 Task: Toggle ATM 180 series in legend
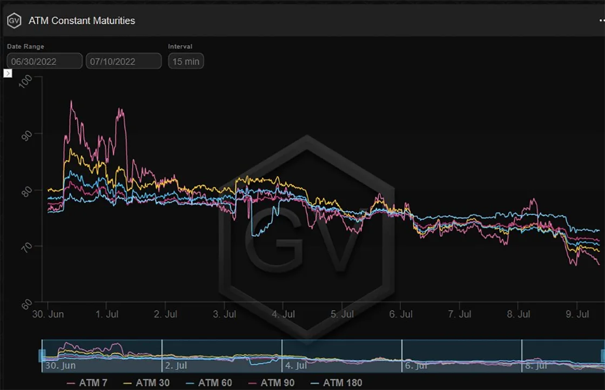tap(336, 382)
